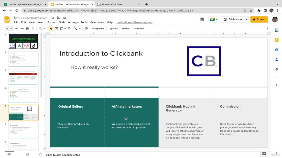Open Last edit was 36 minutes ago link
Screen dimensions: 282x158
134,22
